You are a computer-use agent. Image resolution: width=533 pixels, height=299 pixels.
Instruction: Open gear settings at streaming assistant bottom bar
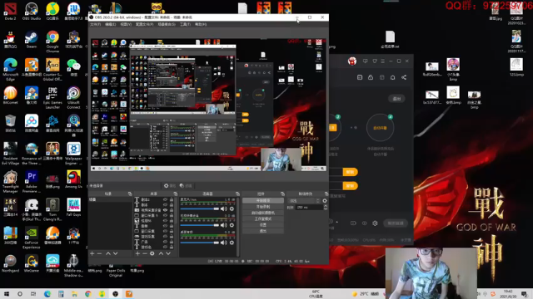click(375, 223)
